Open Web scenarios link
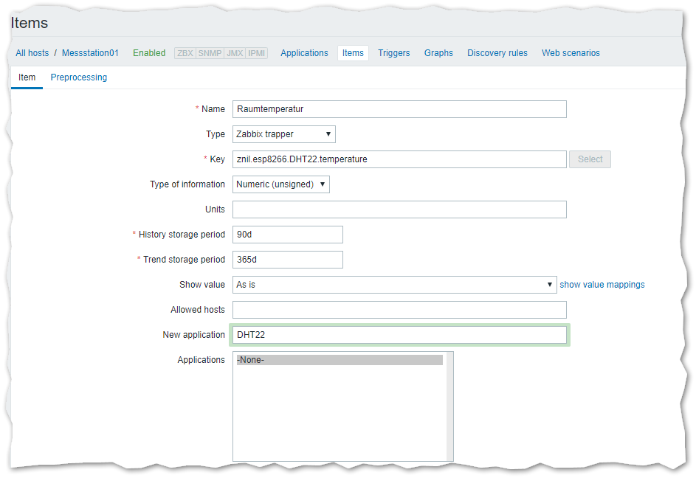The image size is (696, 478). (x=571, y=53)
